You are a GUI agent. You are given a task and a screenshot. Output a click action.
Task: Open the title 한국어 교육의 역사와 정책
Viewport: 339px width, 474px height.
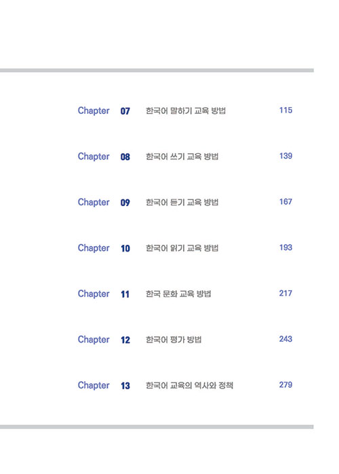coord(189,385)
